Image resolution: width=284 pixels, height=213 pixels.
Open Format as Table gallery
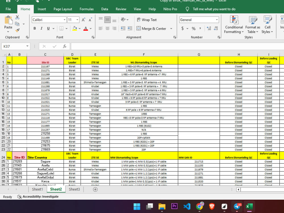(x=253, y=25)
